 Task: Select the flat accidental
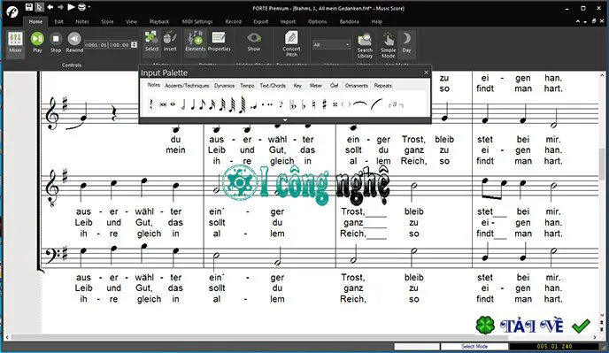(304, 105)
